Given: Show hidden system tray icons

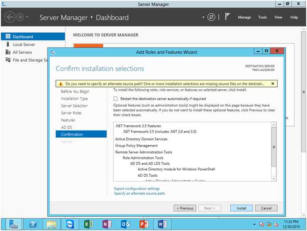Looking at the screenshot, I should pyautogui.click(x=254, y=224).
